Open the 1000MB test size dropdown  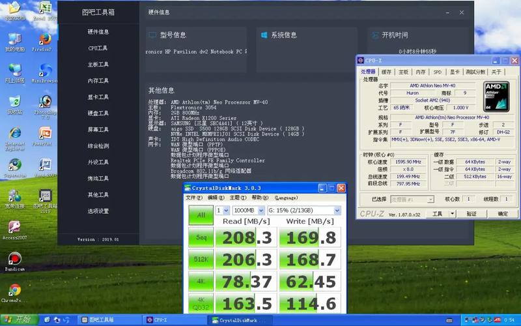pos(261,211)
